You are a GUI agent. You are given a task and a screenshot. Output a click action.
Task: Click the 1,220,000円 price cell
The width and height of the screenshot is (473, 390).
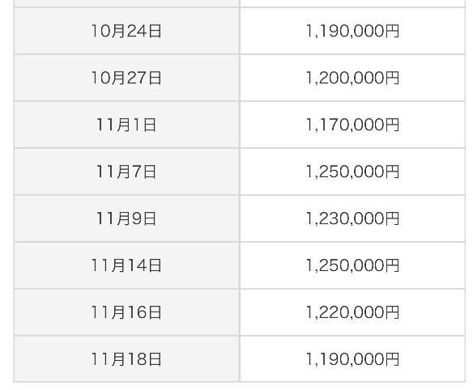tap(352, 312)
